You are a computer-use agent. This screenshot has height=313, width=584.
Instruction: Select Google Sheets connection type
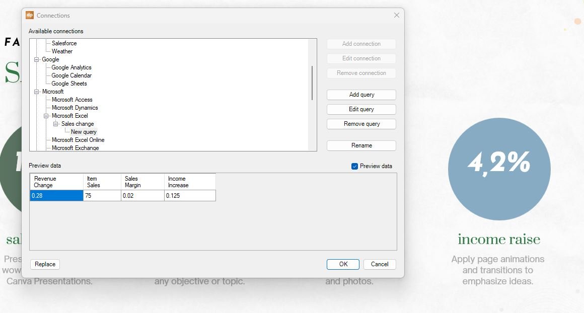69,84
